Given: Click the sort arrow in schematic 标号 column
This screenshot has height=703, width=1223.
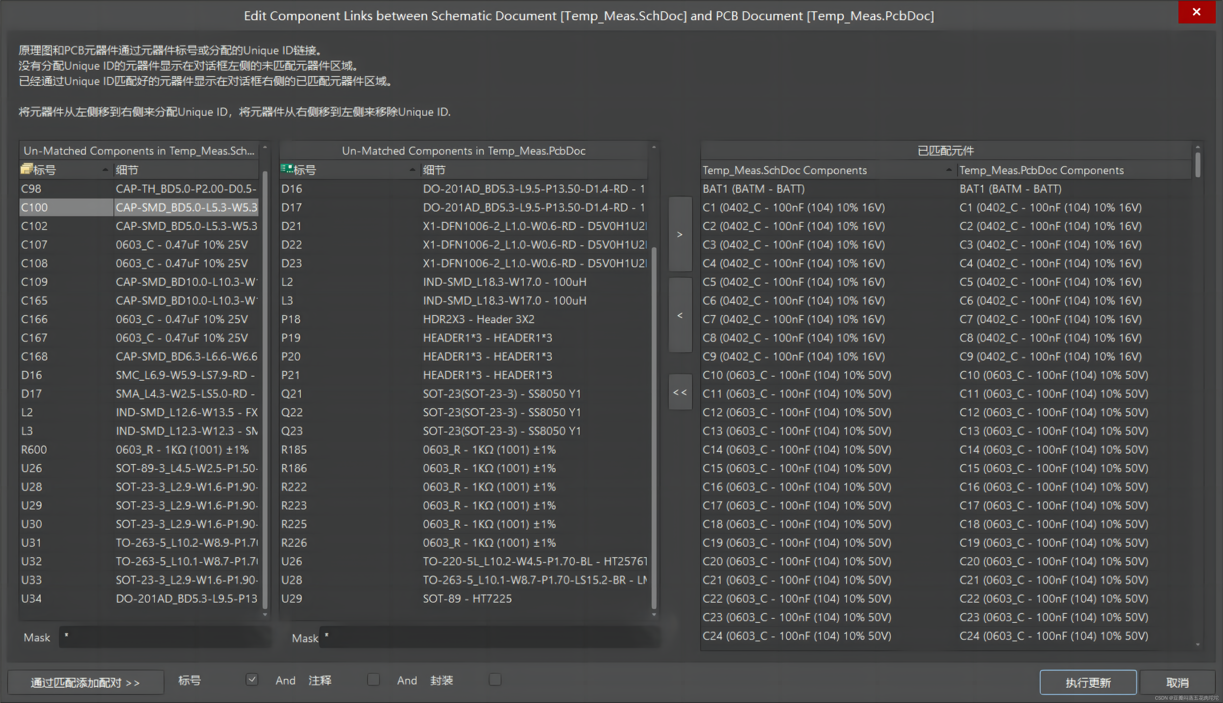Looking at the screenshot, I should pos(105,169).
